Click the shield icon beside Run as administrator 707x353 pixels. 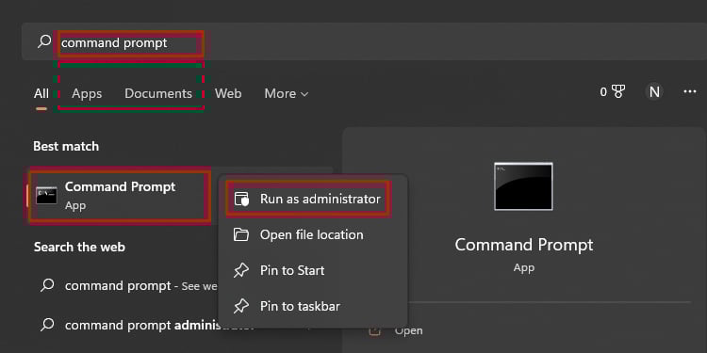point(241,199)
